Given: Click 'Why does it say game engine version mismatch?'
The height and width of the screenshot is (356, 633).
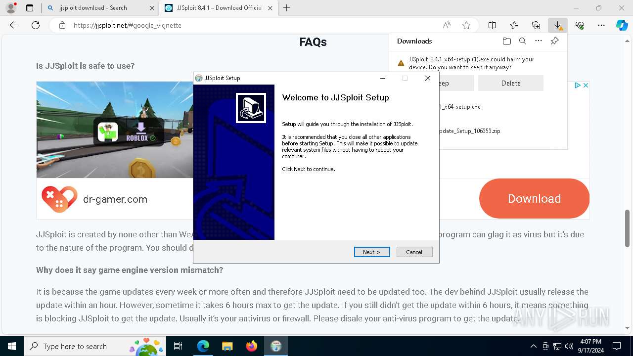Looking at the screenshot, I should tap(130, 270).
